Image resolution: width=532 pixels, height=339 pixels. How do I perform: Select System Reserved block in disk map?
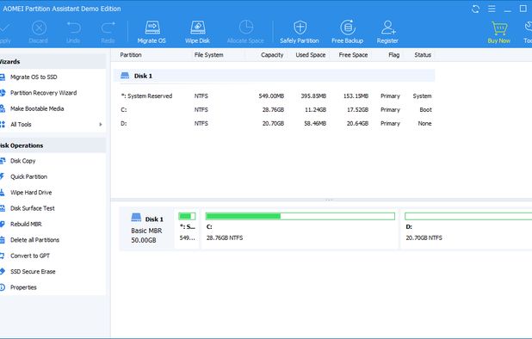point(188,229)
